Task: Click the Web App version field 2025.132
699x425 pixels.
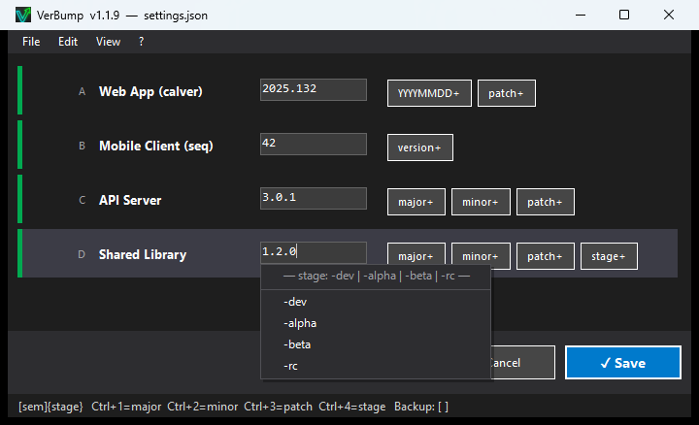Action: (x=314, y=90)
